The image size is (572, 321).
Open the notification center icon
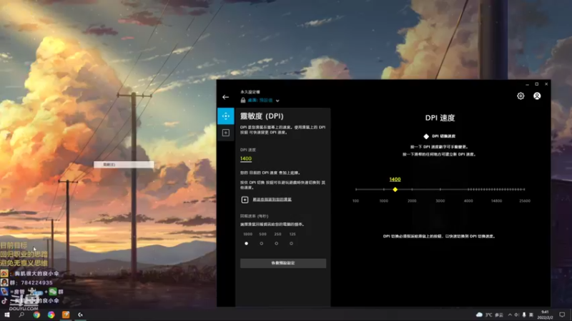(x=562, y=315)
